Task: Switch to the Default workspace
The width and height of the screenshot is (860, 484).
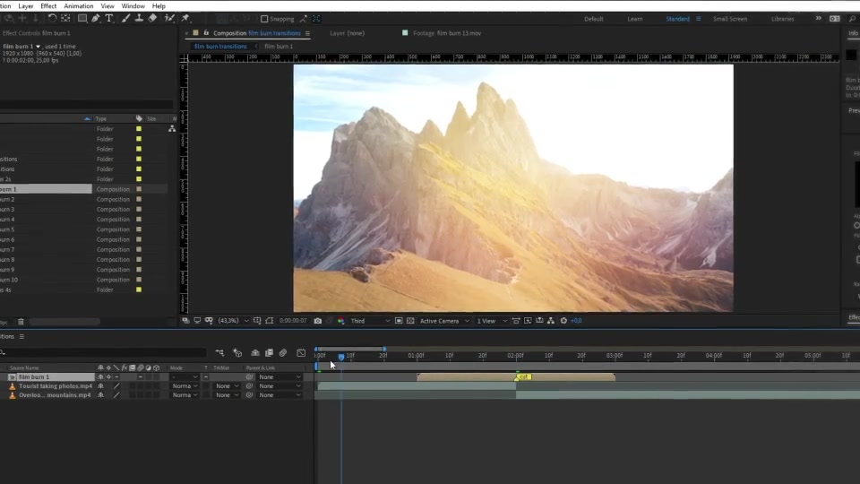Action: click(593, 19)
